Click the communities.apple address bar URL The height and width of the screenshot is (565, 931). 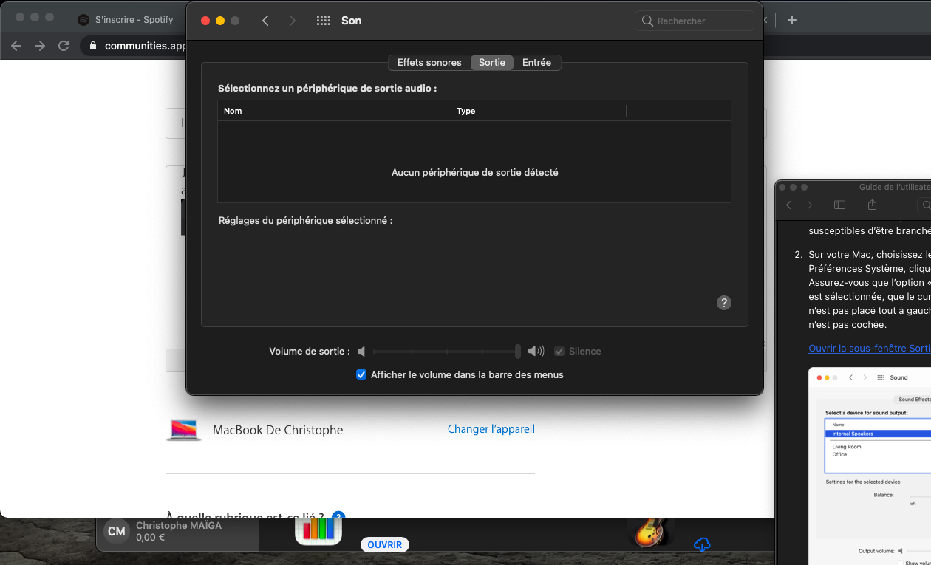[145, 46]
